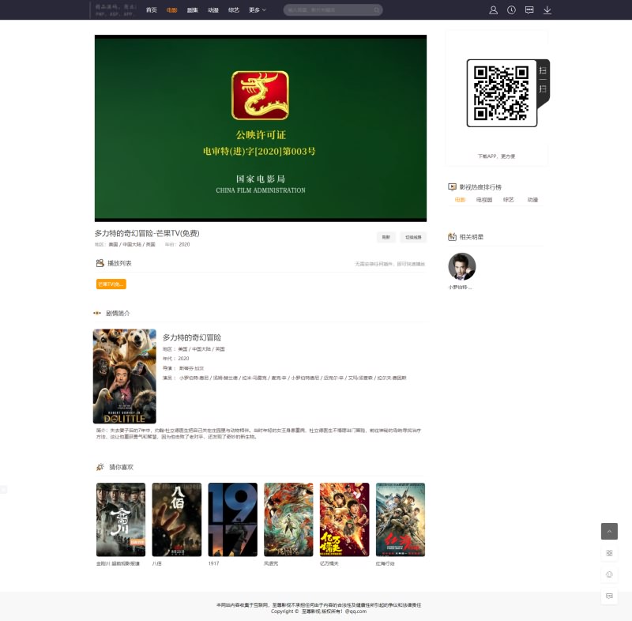
Task: Click the 切换线路 switch line button
Action: (x=413, y=237)
